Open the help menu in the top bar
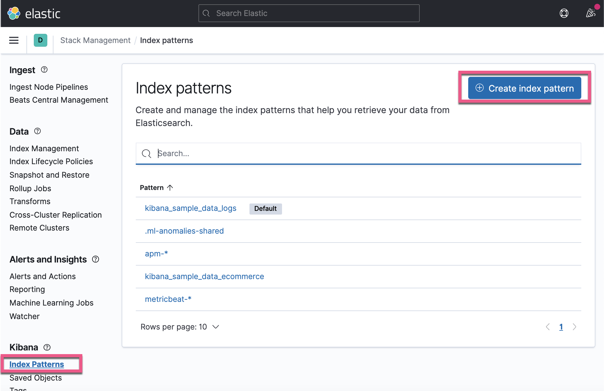 pyautogui.click(x=564, y=13)
